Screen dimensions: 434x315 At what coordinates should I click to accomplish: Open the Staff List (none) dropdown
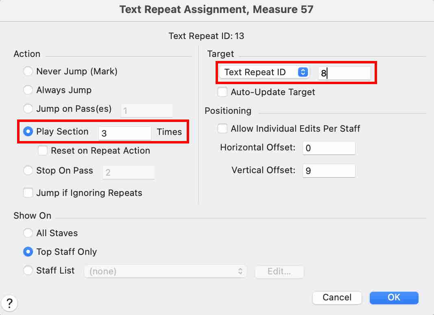click(165, 271)
